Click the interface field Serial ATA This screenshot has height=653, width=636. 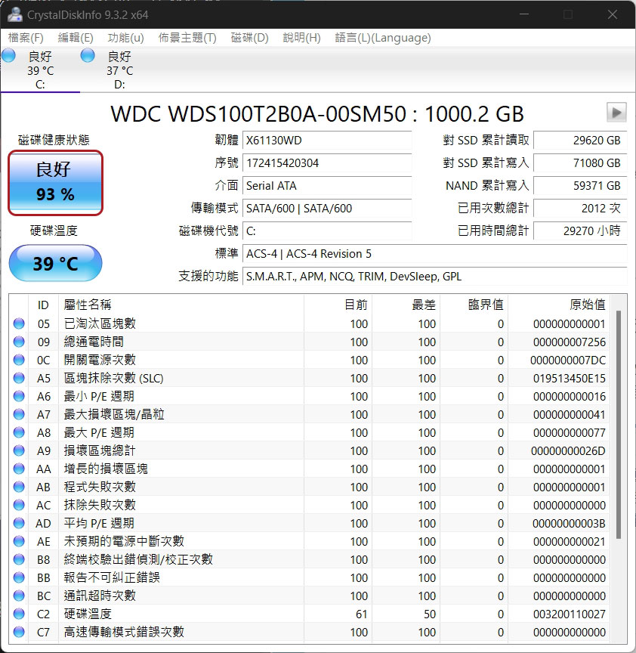tap(327, 185)
